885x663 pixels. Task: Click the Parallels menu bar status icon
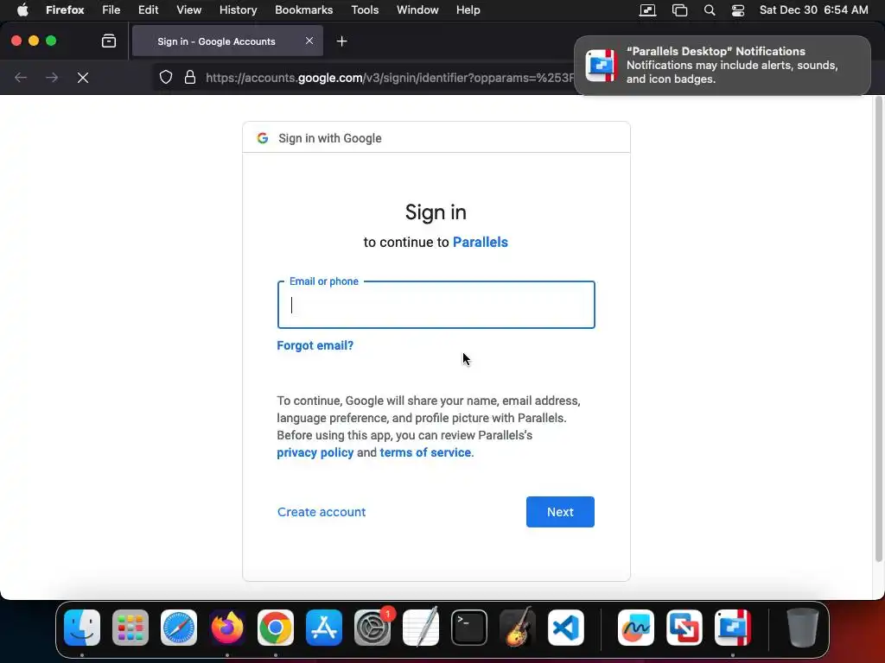click(647, 10)
